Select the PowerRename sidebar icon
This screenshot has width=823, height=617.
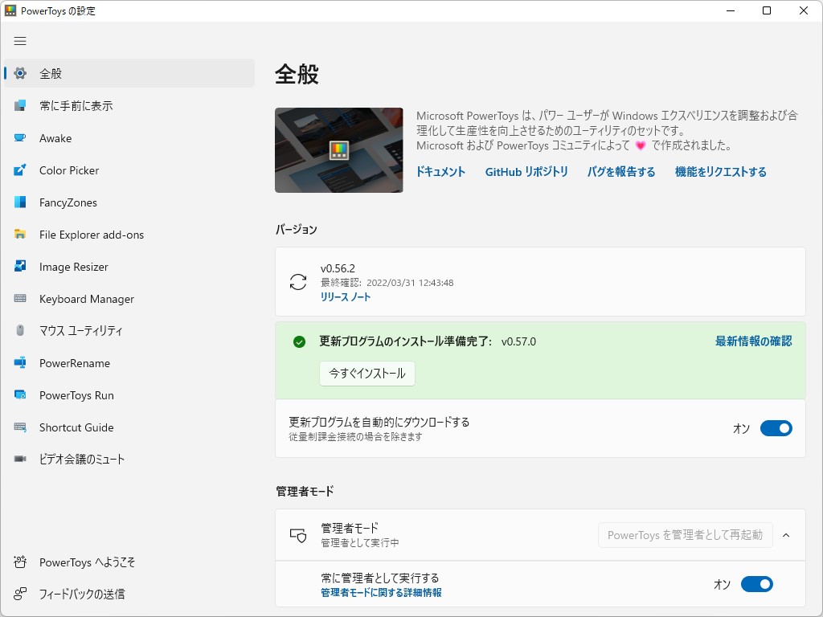(x=21, y=363)
